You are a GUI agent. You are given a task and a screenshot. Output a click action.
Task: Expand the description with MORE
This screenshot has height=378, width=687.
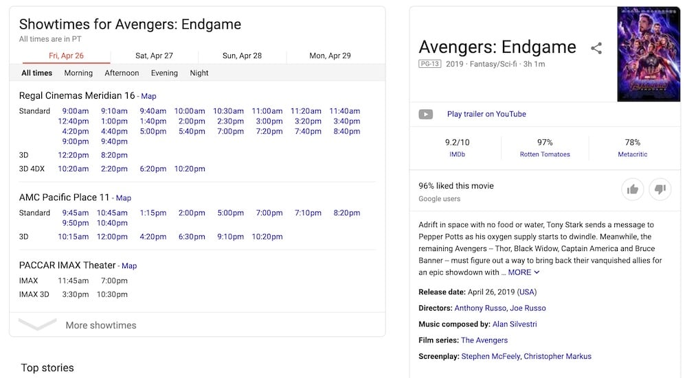point(523,272)
